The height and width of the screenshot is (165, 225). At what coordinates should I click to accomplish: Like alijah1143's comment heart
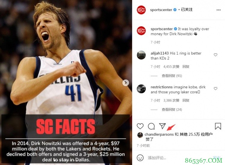tap(215, 55)
